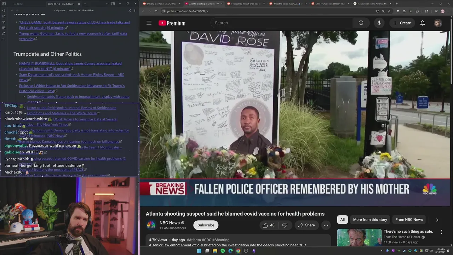The image size is (453, 255).
Task: Switch to 'What the actual fuck GQ' tab
Action: (x=288, y=4)
